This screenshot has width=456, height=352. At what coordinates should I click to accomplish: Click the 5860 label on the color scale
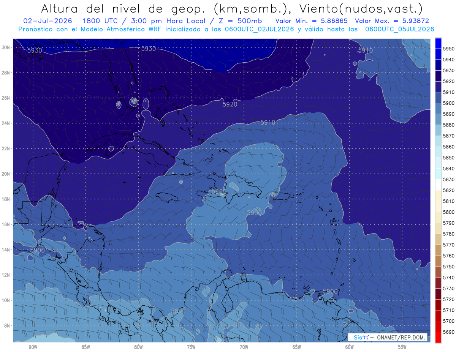(x=449, y=147)
